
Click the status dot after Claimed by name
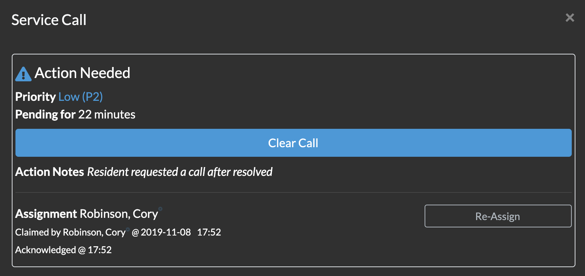[128, 229]
